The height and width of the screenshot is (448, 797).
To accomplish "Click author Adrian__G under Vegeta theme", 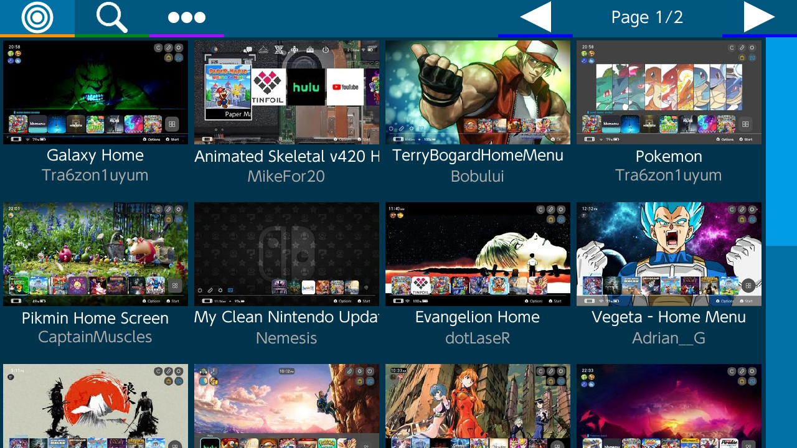I will tap(669, 338).
